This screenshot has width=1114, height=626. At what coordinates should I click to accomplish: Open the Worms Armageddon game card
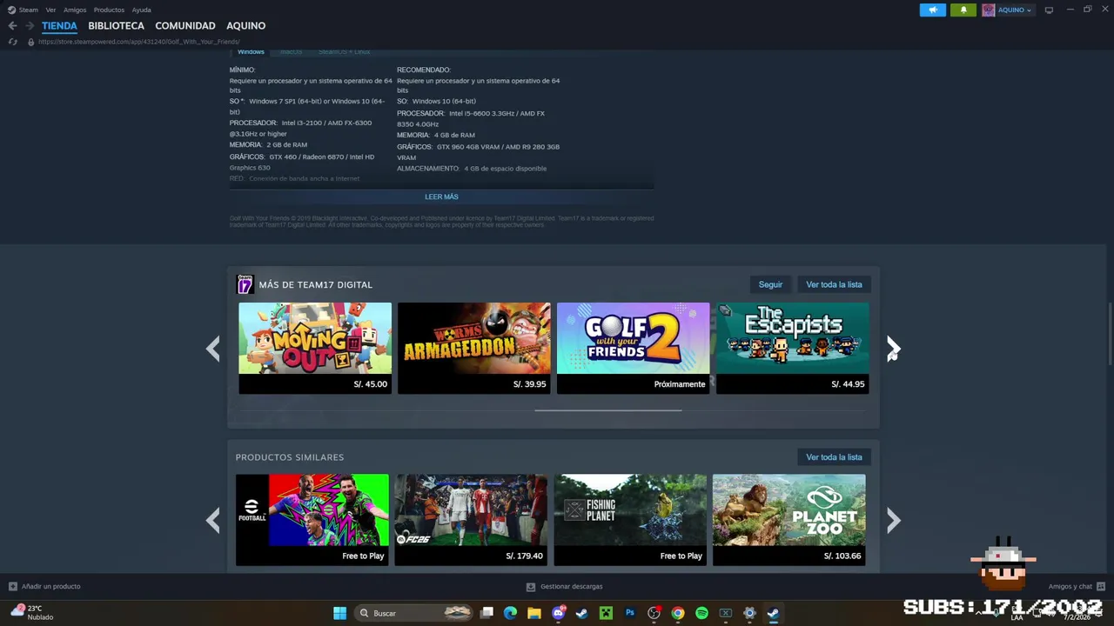click(474, 348)
